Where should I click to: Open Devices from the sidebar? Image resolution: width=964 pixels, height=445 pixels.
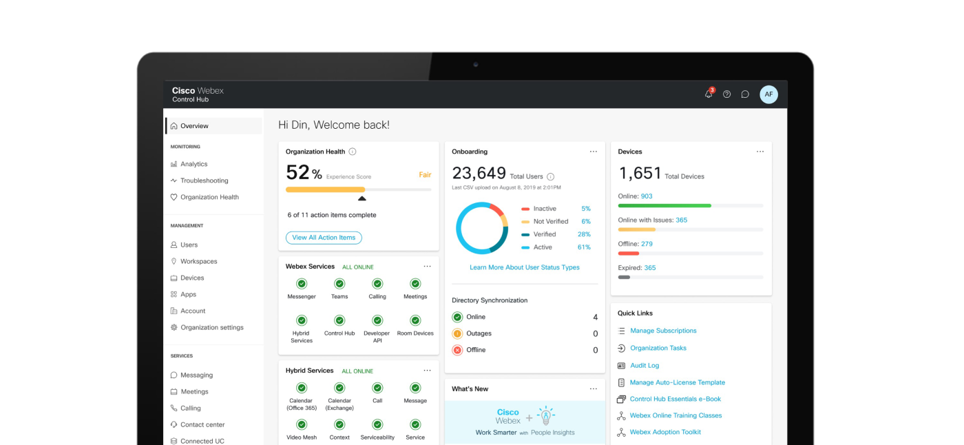tap(193, 278)
